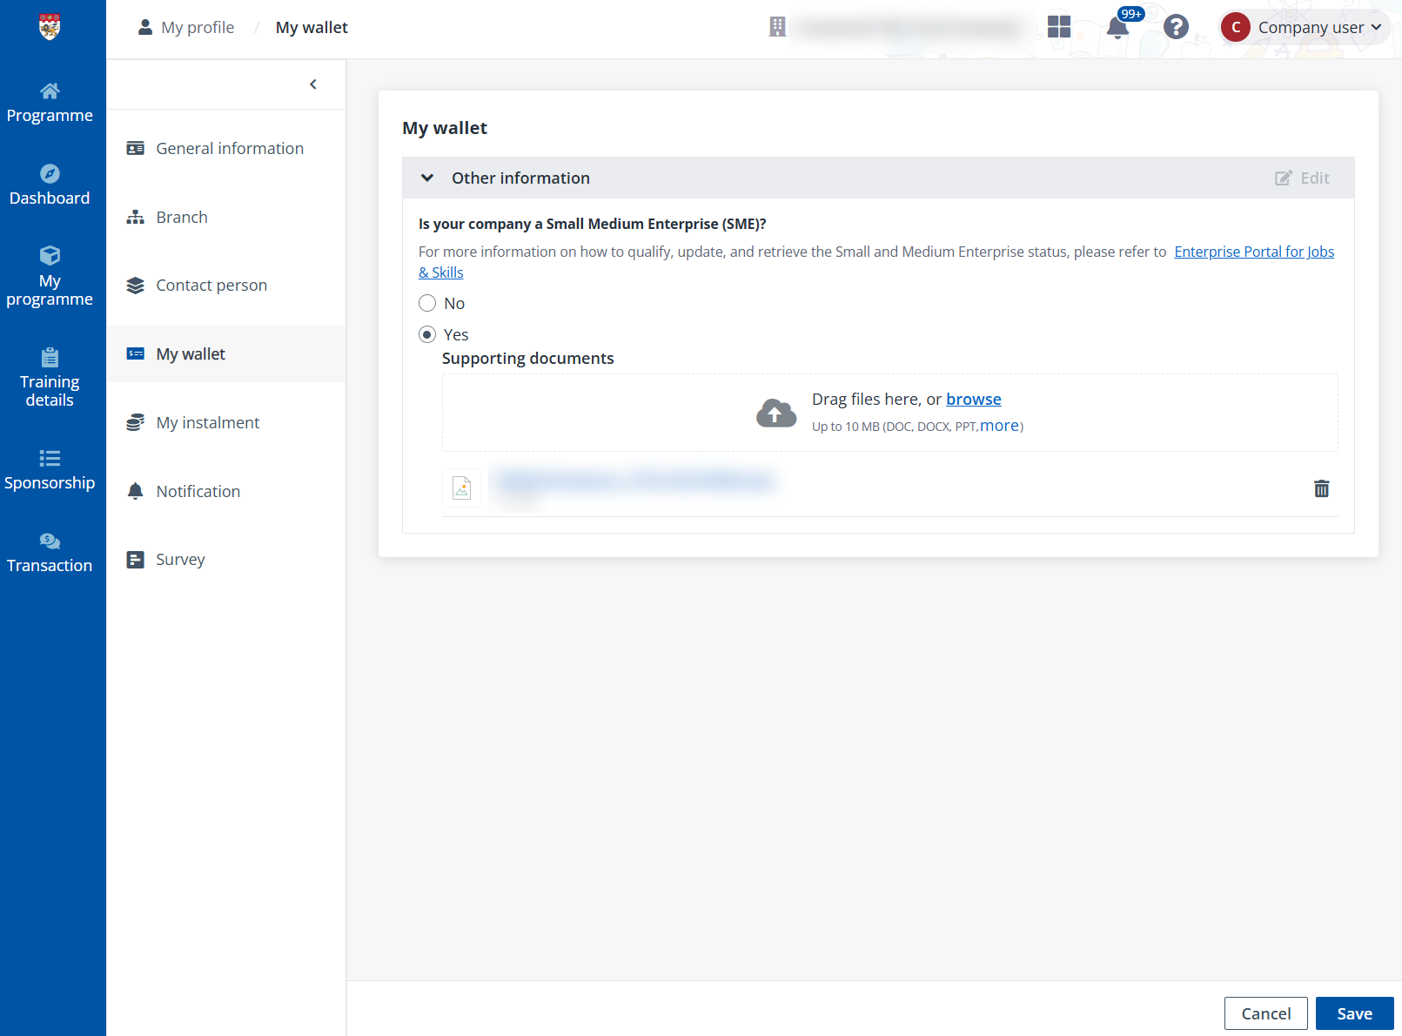Open Training details in sidebar
1402x1036 pixels.
coord(50,379)
